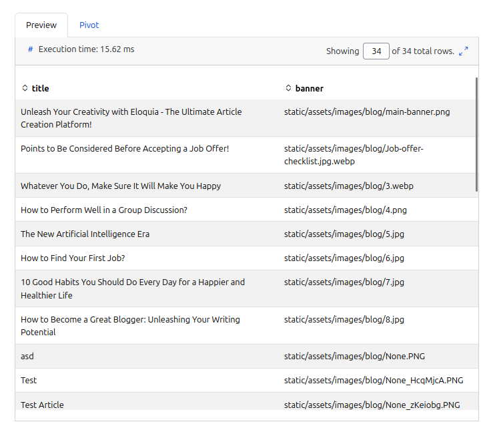Click the blog/4.png banner path

pyautogui.click(x=345, y=210)
